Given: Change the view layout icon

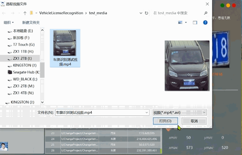Looking at the screenshot, I should pos(180,23).
